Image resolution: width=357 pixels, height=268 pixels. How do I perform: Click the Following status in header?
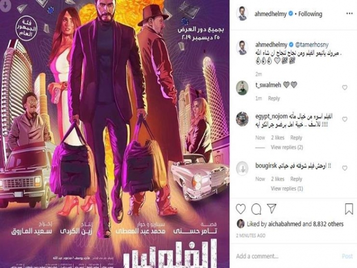(310, 14)
